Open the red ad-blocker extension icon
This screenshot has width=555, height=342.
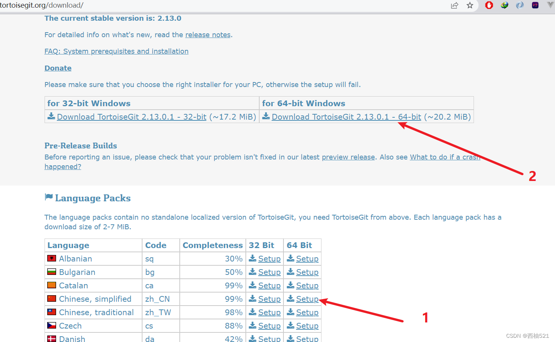[489, 5]
